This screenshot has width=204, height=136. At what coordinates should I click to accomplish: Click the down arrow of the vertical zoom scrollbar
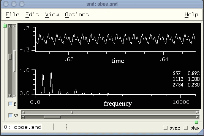(10, 96)
